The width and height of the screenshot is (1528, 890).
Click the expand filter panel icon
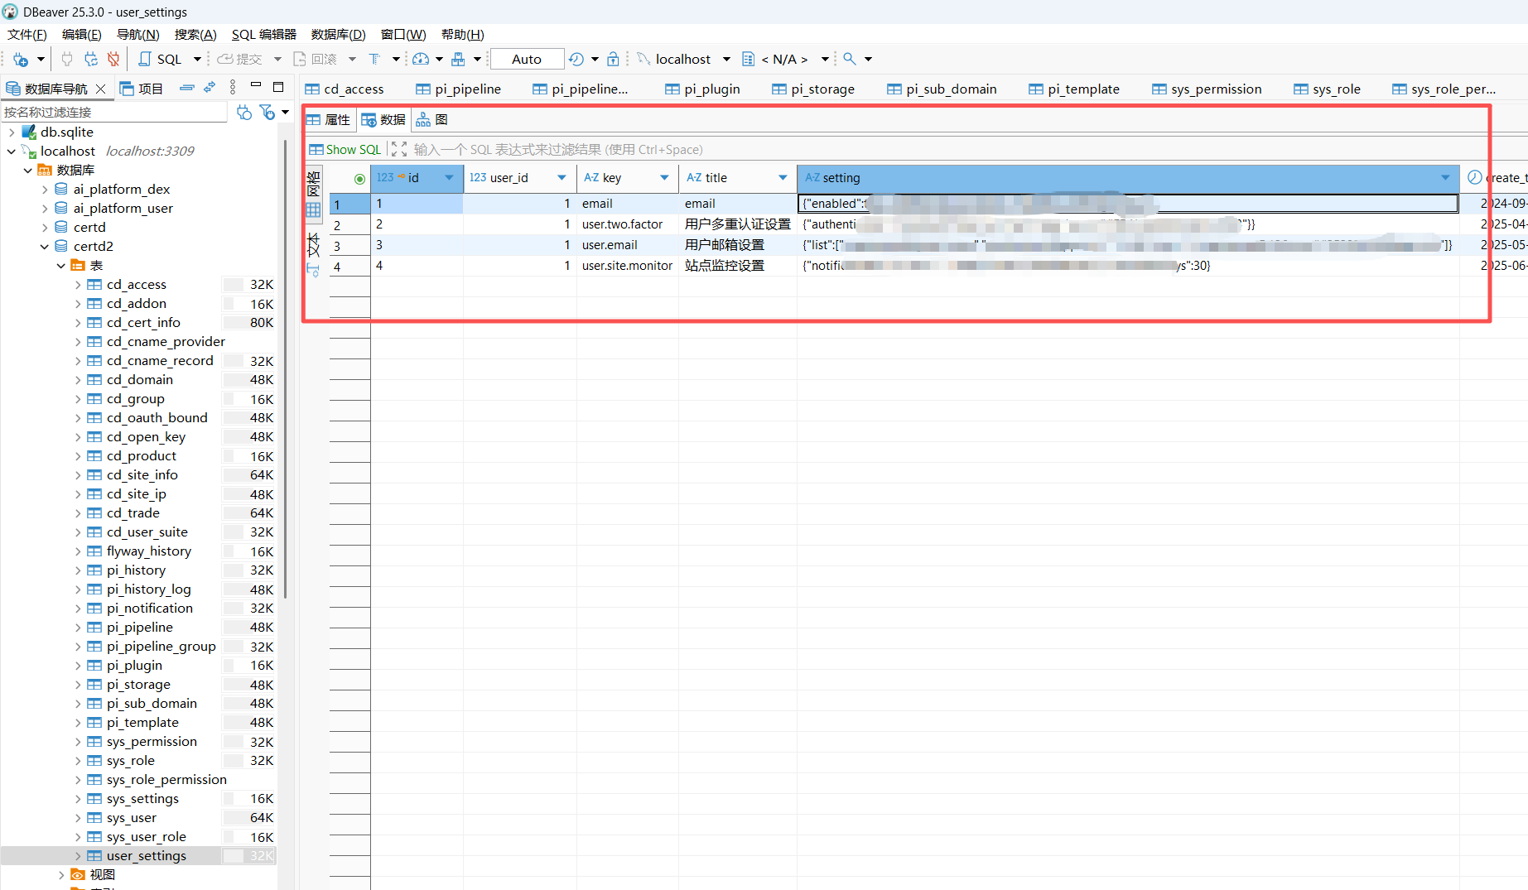click(399, 150)
